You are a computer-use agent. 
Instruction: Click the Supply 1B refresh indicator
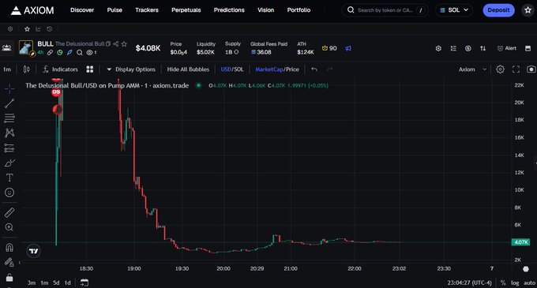(x=236, y=52)
